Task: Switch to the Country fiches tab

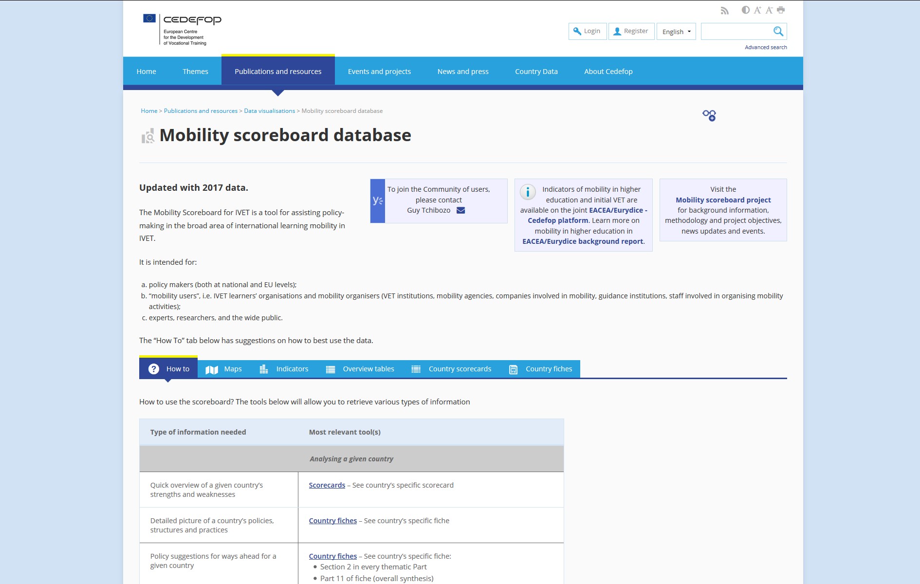Action: [540, 369]
